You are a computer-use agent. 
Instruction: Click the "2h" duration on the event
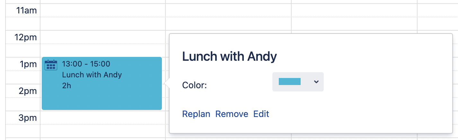pos(66,86)
